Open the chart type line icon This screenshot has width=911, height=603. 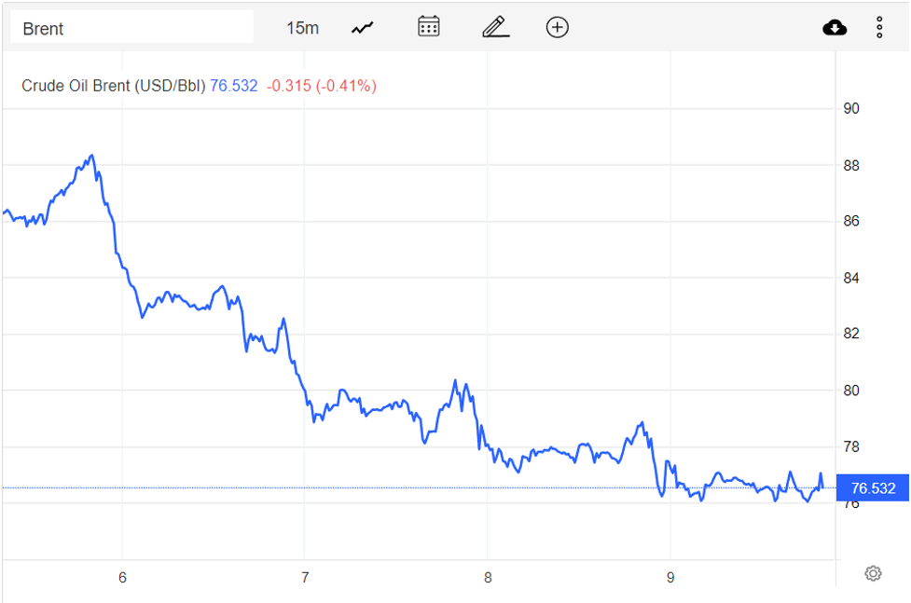coord(362,28)
